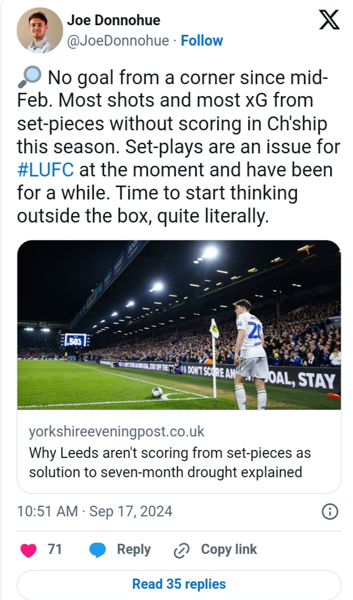Click the reply speech bubble icon

point(97,550)
